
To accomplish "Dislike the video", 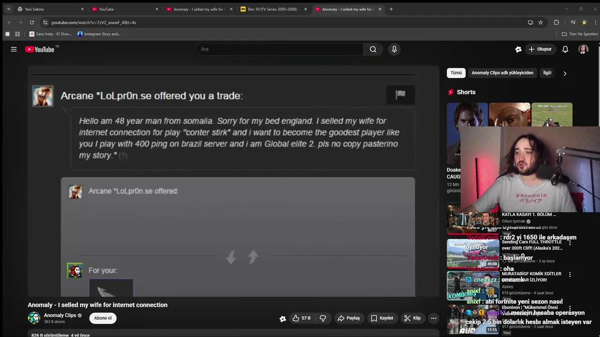I will tap(323, 318).
